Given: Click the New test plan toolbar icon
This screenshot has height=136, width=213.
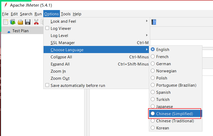Looking at the screenshot, I should (x=6, y=22).
